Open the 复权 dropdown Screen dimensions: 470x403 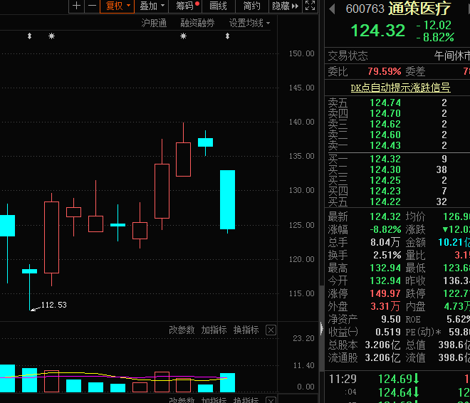(117, 6)
